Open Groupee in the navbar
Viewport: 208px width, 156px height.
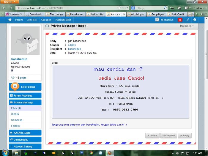click(x=46, y=20)
